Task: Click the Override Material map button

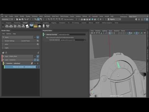Action: coord(85,40)
